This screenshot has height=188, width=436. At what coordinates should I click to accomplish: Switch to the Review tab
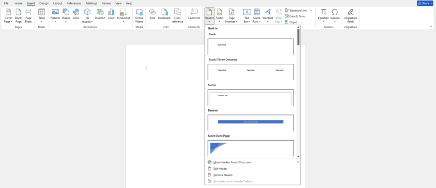coord(106,3)
